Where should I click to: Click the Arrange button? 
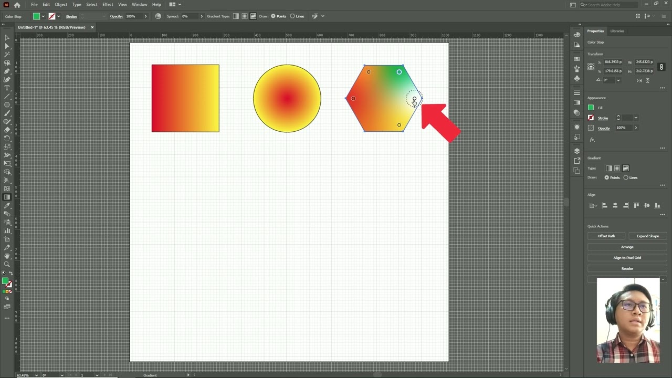tap(627, 247)
